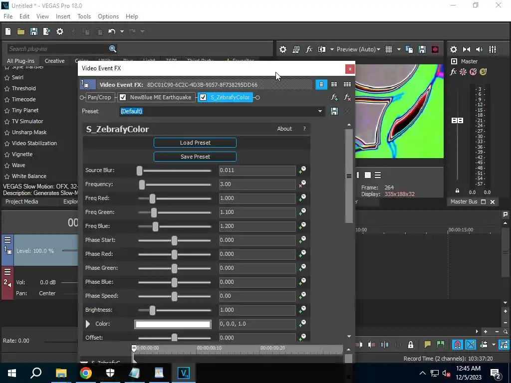Select Pan/Crop in the FX chain
Image resolution: width=511 pixels, height=383 pixels.
point(99,97)
